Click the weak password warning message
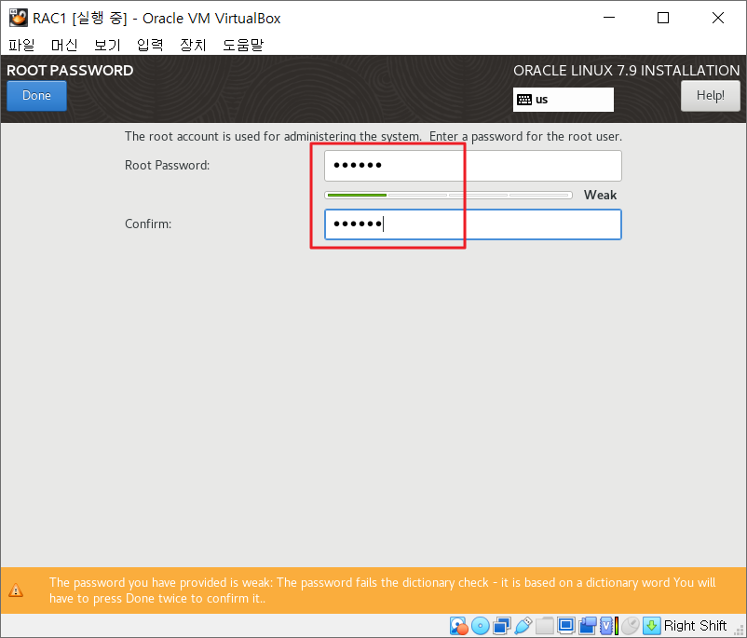This screenshot has width=747, height=638. coord(382,590)
